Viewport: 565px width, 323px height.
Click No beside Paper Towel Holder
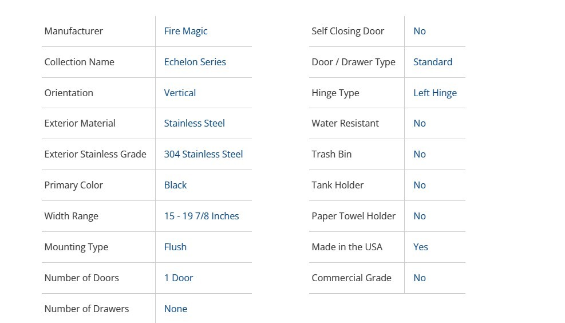coord(419,216)
